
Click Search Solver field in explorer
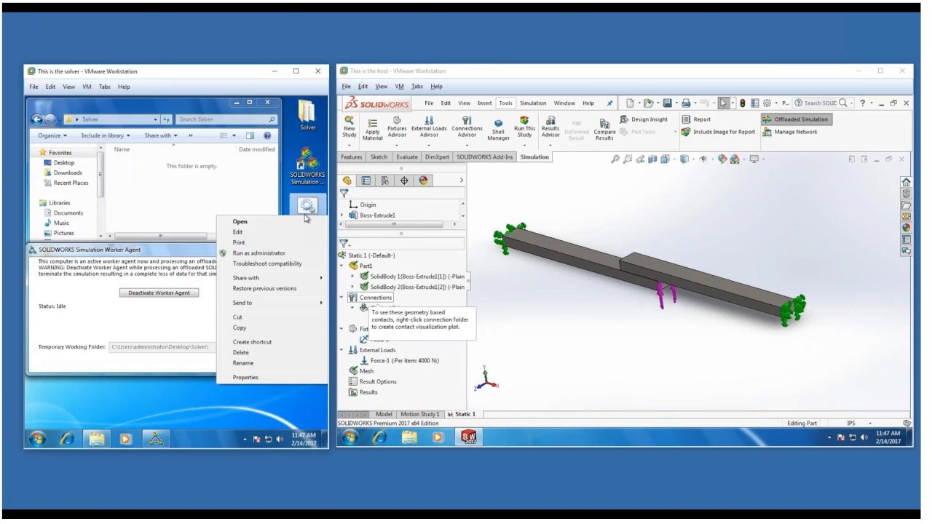point(227,119)
